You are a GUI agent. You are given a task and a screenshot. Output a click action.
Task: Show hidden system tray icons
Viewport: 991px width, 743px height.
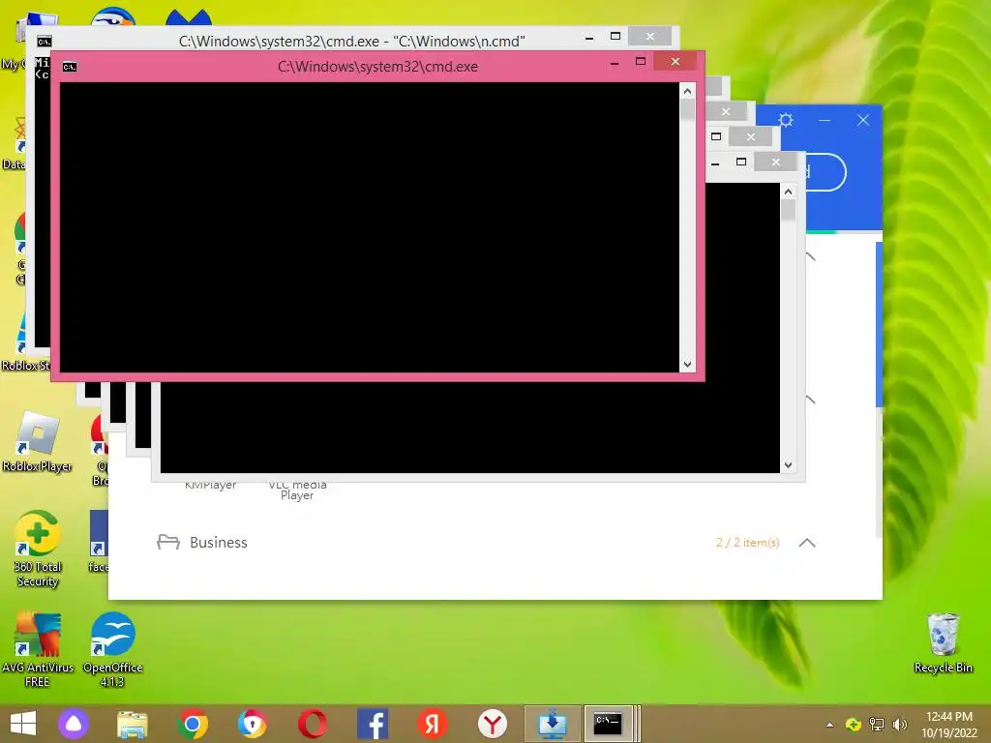(x=829, y=725)
